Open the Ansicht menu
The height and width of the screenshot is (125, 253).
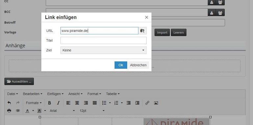click(75, 94)
